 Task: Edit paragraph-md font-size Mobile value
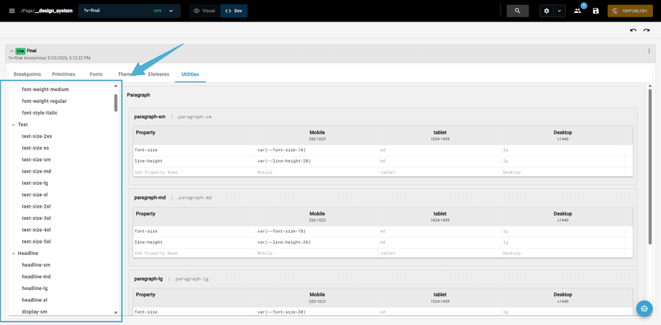[317, 231]
